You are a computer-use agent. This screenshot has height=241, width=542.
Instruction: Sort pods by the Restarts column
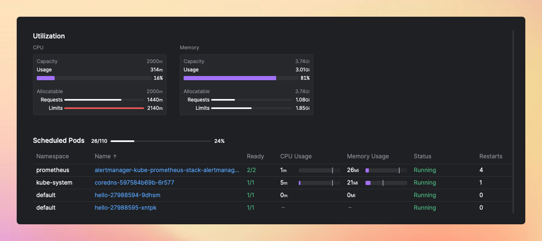pos(491,156)
